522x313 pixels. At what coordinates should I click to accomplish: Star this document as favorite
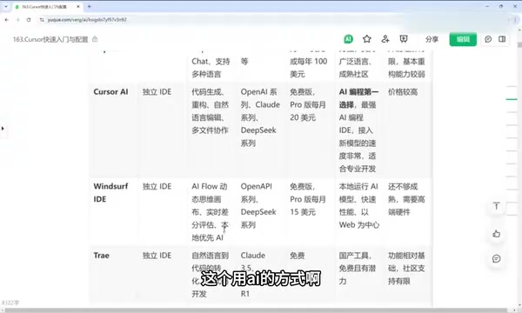[x=367, y=39]
